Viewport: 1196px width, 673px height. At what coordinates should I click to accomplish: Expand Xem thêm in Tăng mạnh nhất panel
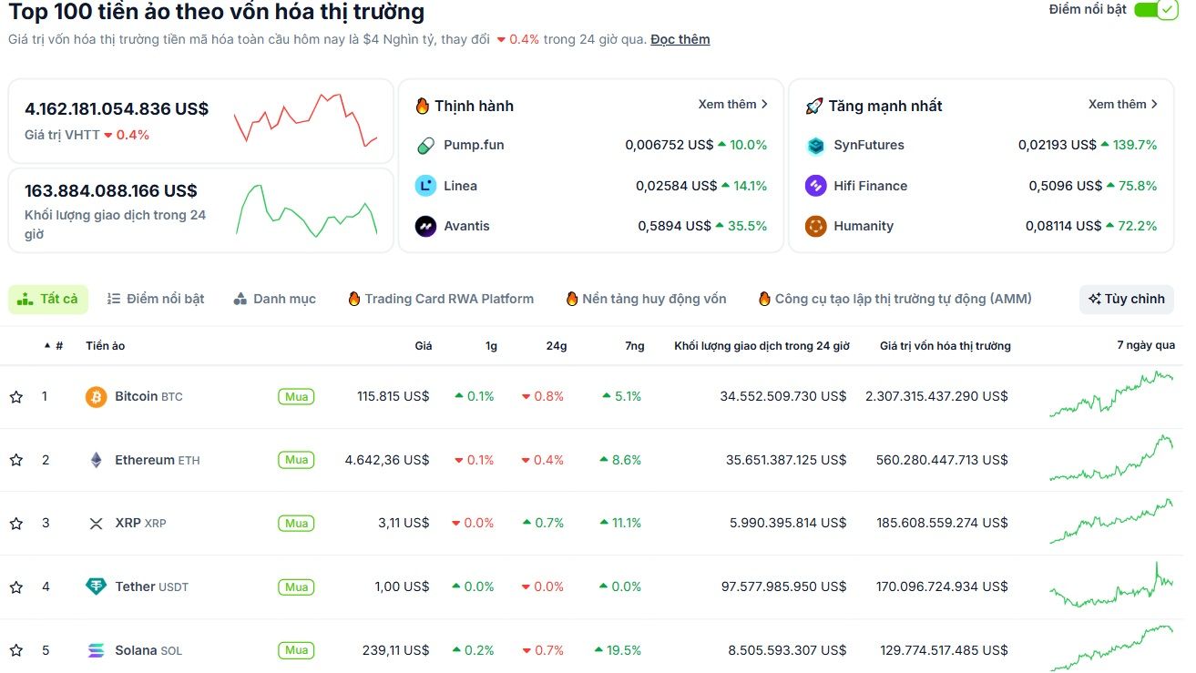coord(1122,104)
